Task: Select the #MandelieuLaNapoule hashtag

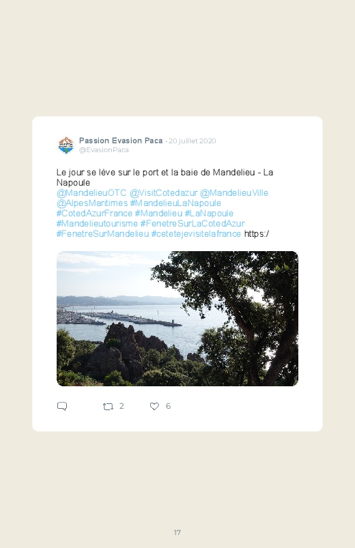Action: (175, 203)
